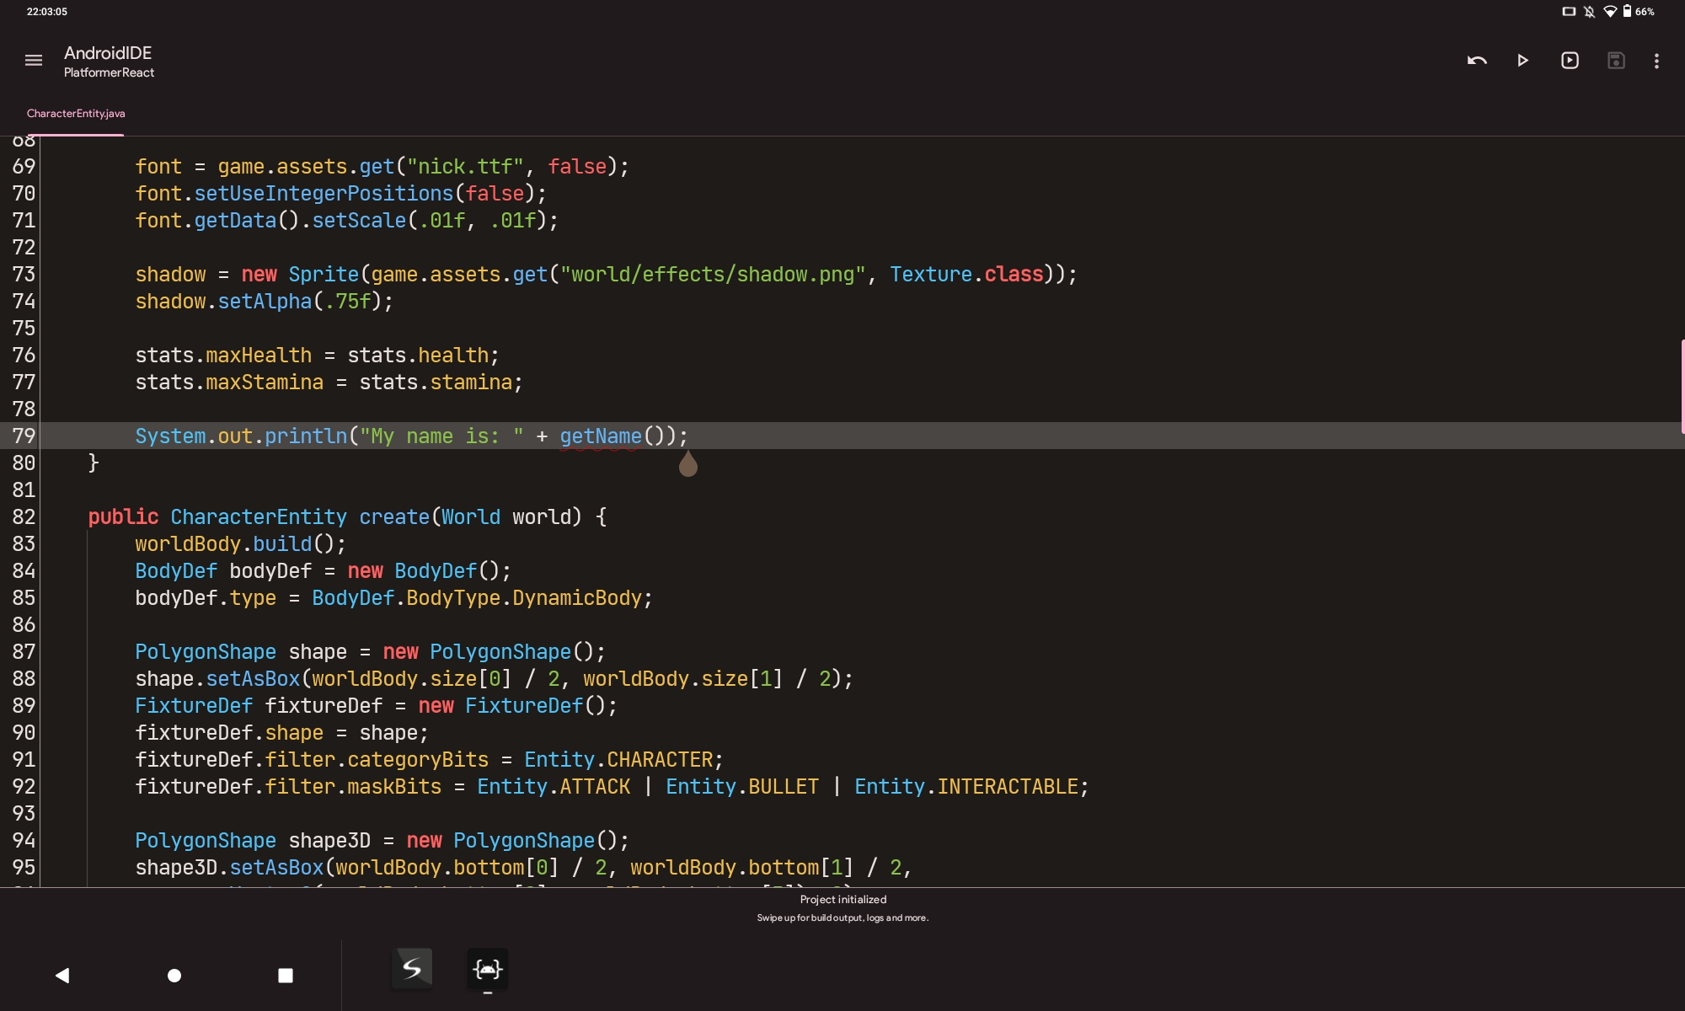Open AndroidIDE from the taskbar
Screen dimensions: 1685x1011
point(487,970)
